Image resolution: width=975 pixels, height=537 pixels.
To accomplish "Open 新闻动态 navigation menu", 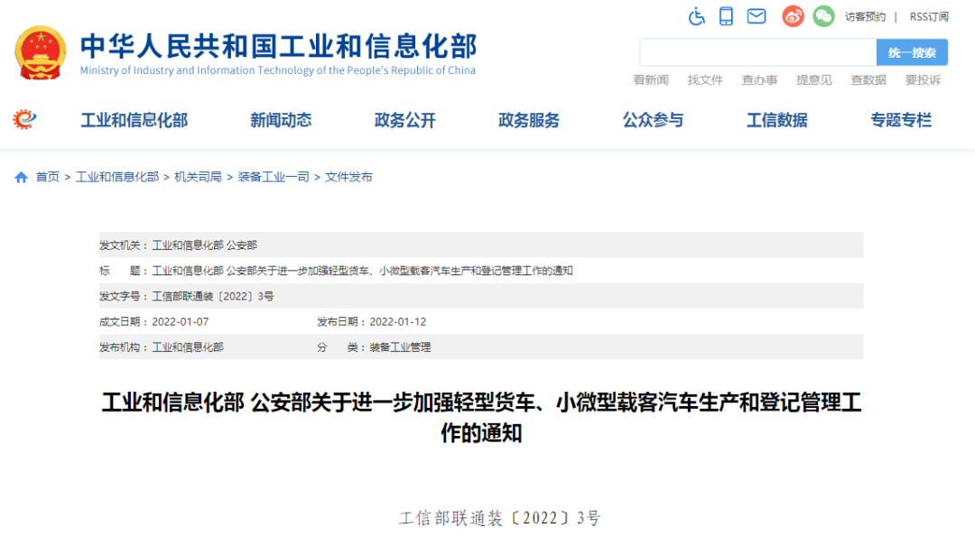I will (281, 120).
